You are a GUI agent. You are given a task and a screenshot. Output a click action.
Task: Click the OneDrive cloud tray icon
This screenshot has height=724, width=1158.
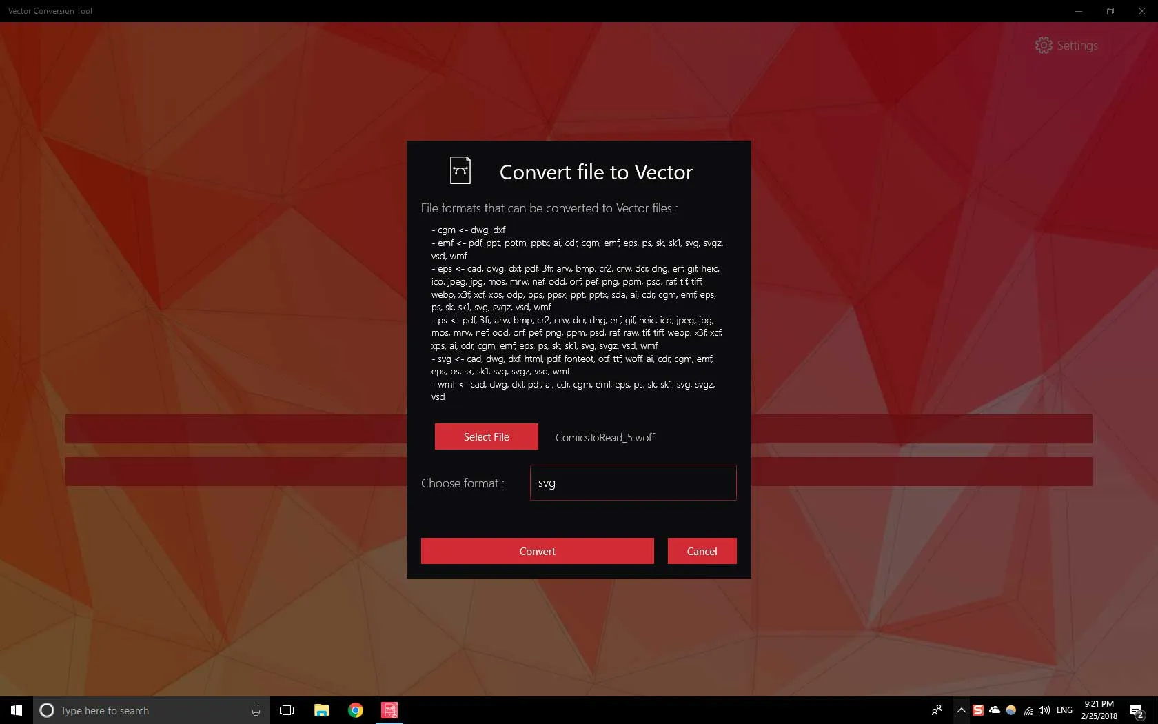[995, 710]
